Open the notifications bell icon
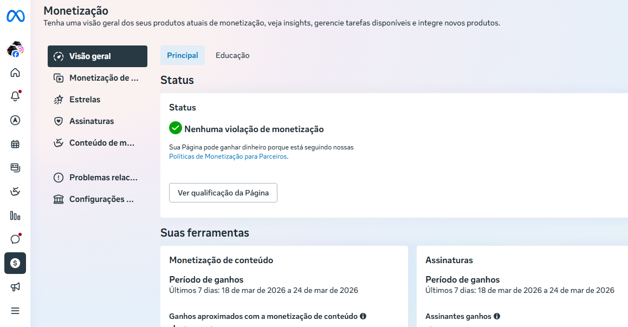Image resolution: width=628 pixels, height=327 pixels. [15, 96]
